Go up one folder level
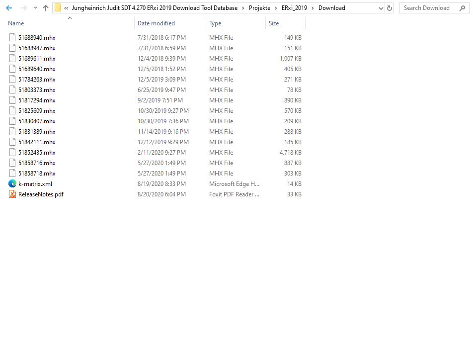 (46, 8)
